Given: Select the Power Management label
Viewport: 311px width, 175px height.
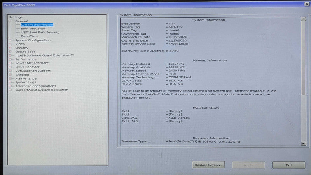Looking at the screenshot, I should [x=32, y=63].
